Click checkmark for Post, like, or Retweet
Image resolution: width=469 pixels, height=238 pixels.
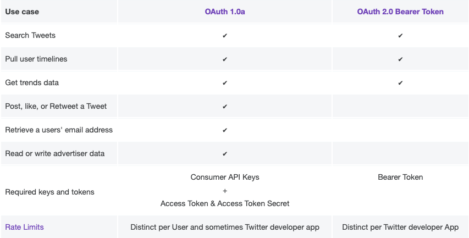[x=225, y=107]
